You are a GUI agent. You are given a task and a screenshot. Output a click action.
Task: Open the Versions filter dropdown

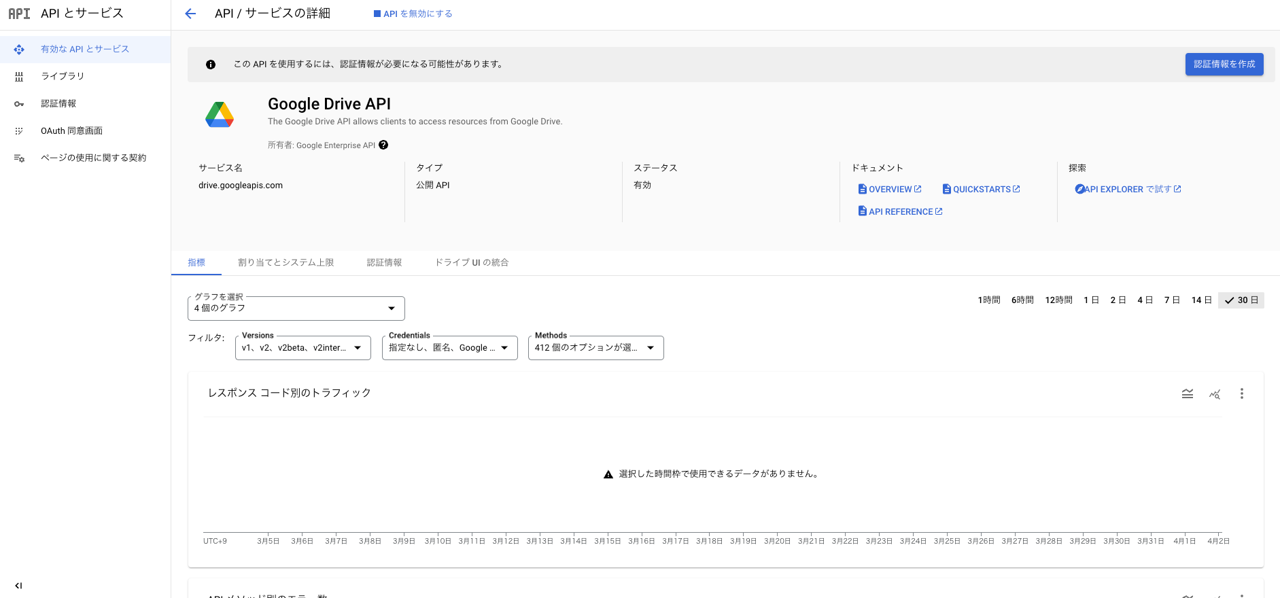303,347
